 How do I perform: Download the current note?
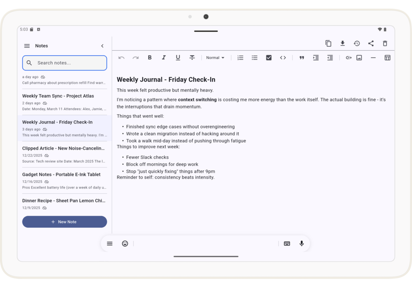click(343, 43)
